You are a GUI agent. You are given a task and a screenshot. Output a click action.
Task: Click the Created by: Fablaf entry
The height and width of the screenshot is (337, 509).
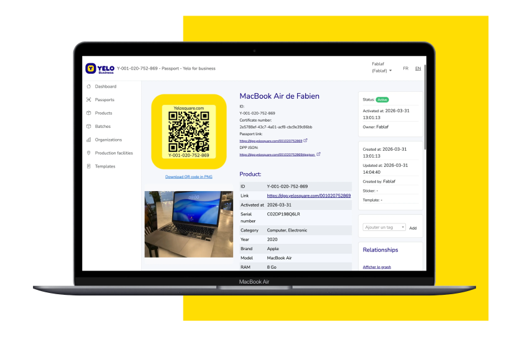(x=379, y=181)
